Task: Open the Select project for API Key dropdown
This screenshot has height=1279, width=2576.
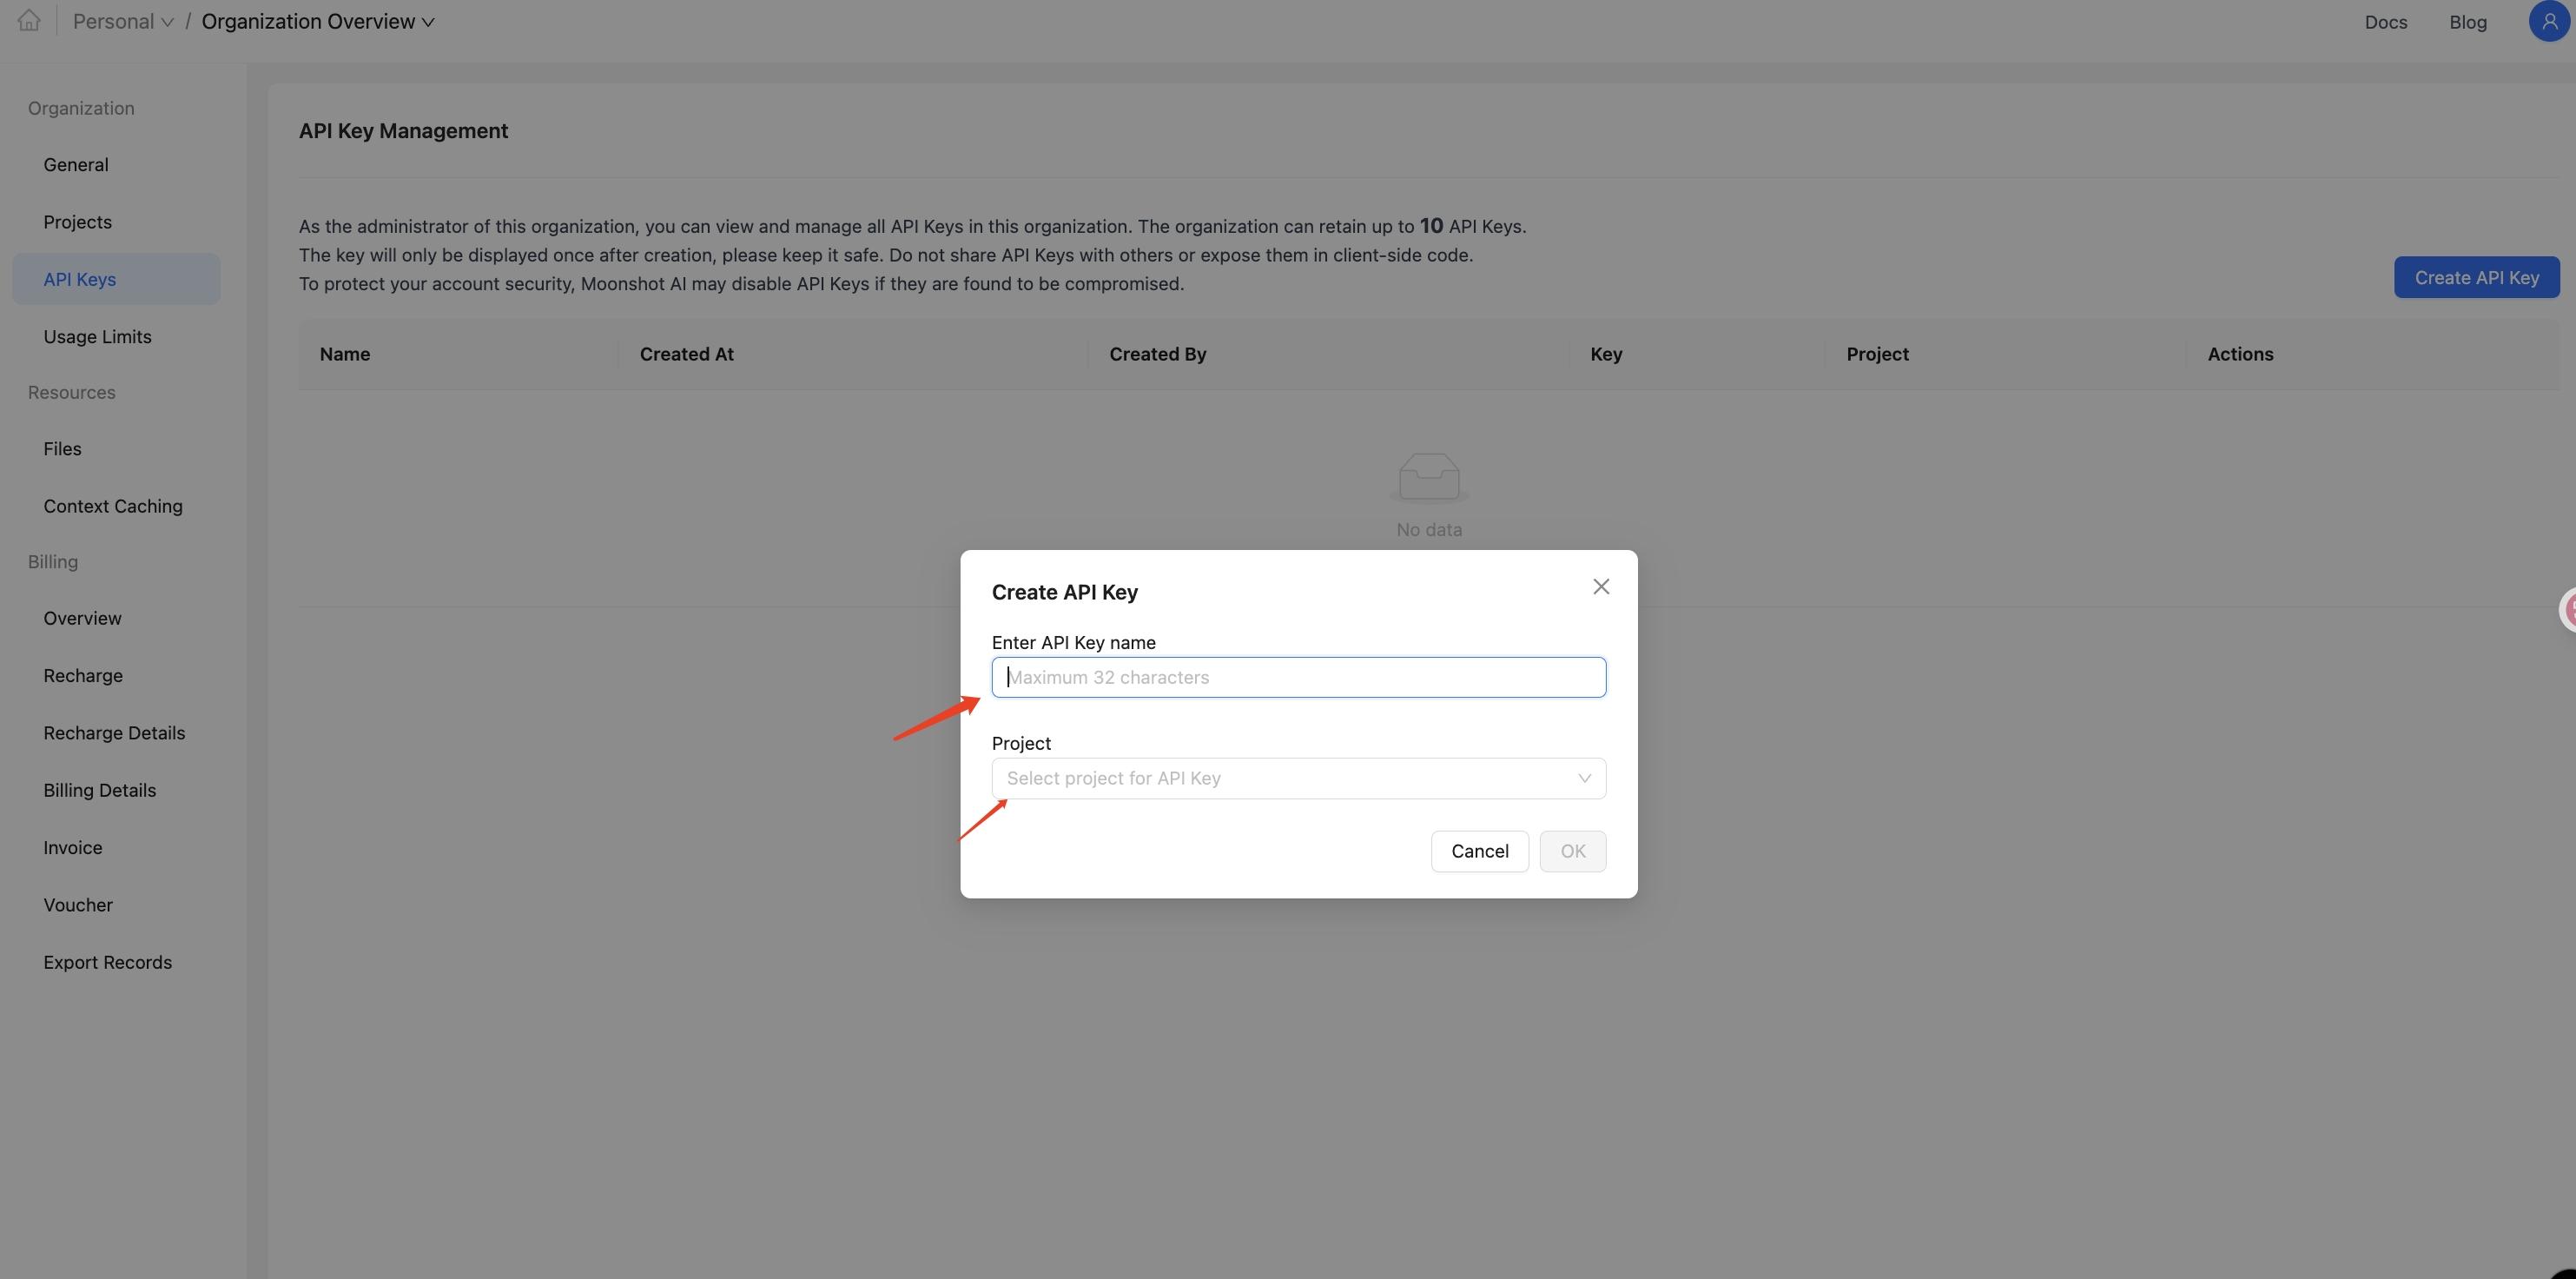Action: (x=1298, y=779)
